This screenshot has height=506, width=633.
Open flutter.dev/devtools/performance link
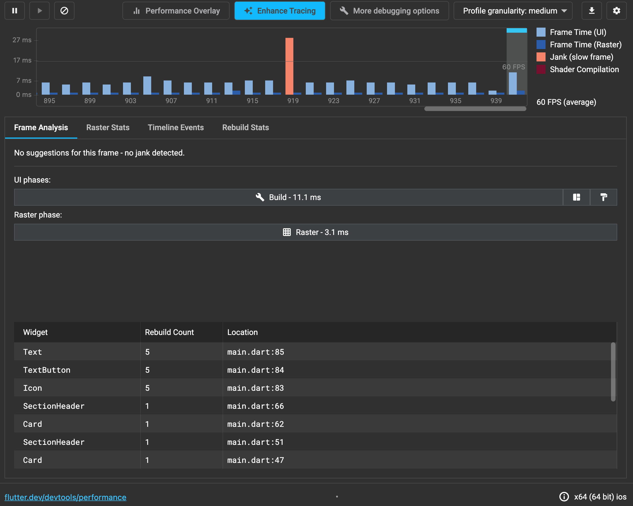[x=65, y=497]
